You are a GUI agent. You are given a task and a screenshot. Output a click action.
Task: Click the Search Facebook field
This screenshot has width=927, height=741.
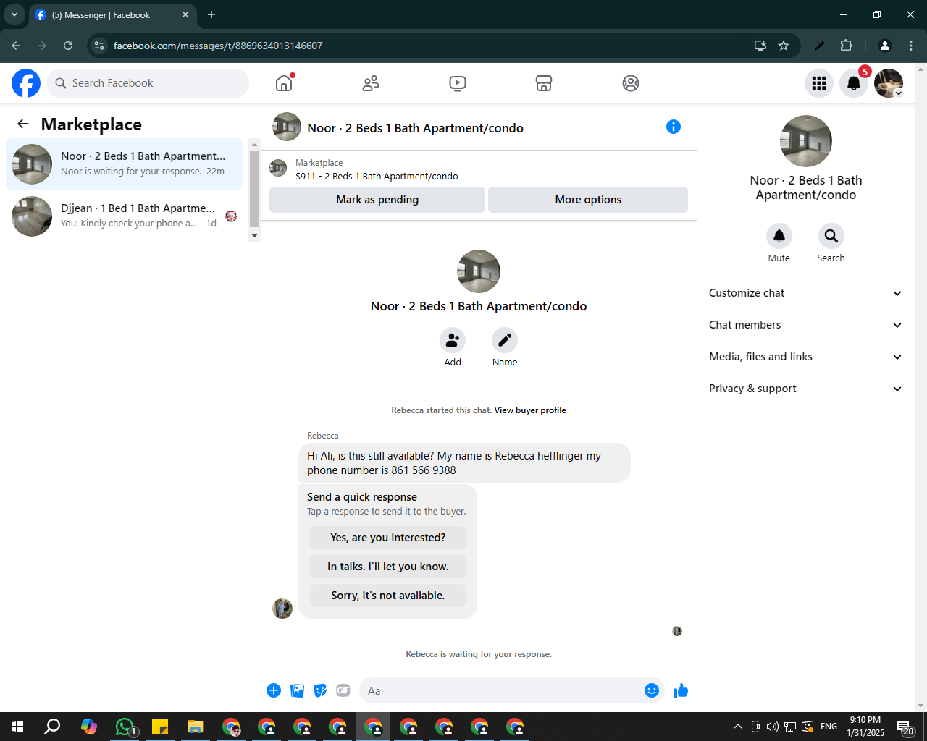[148, 83]
